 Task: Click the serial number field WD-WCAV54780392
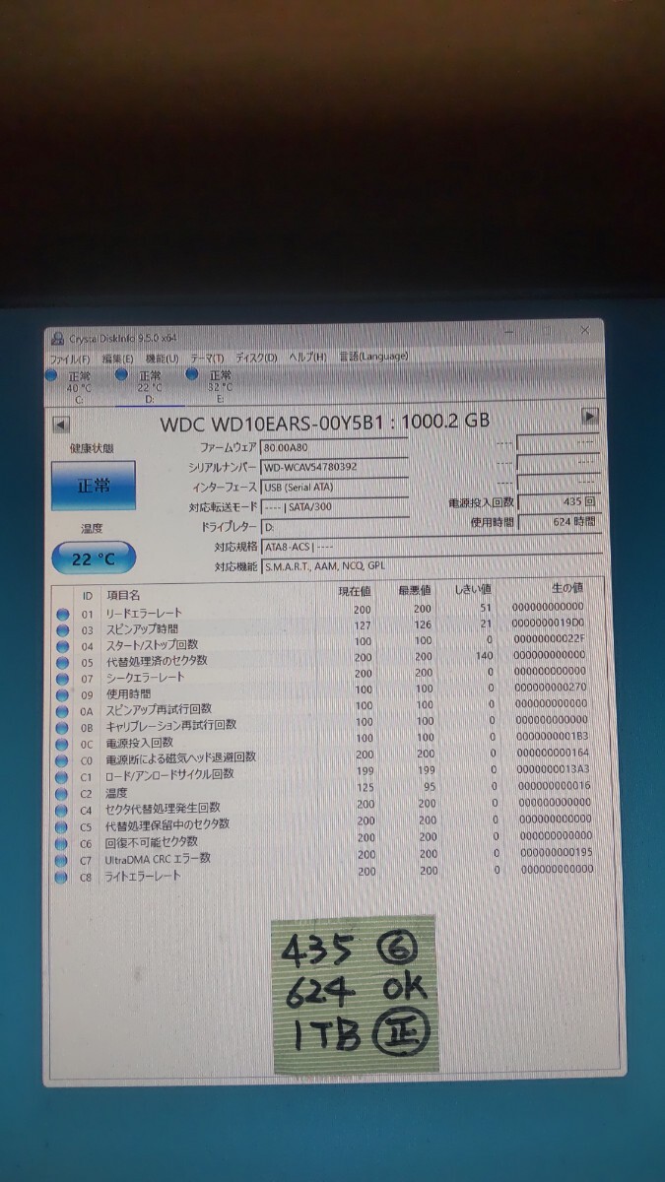pyautogui.click(x=335, y=467)
